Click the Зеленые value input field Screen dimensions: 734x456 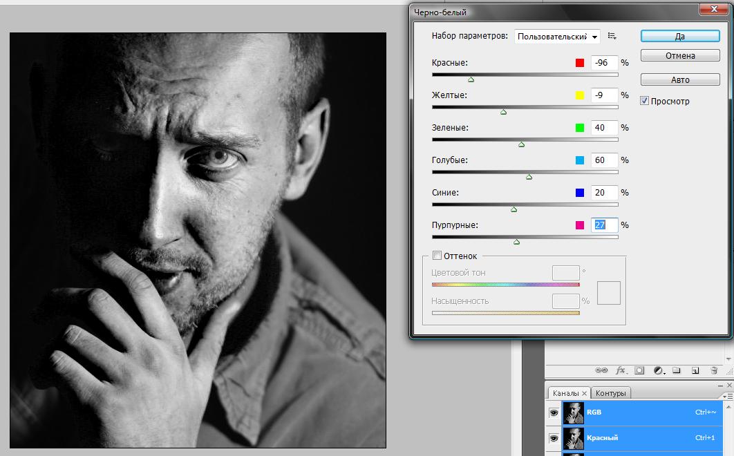click(x=603, y=128)
